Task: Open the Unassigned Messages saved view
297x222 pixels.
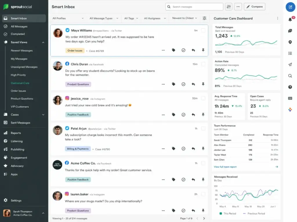Action: 24,67
